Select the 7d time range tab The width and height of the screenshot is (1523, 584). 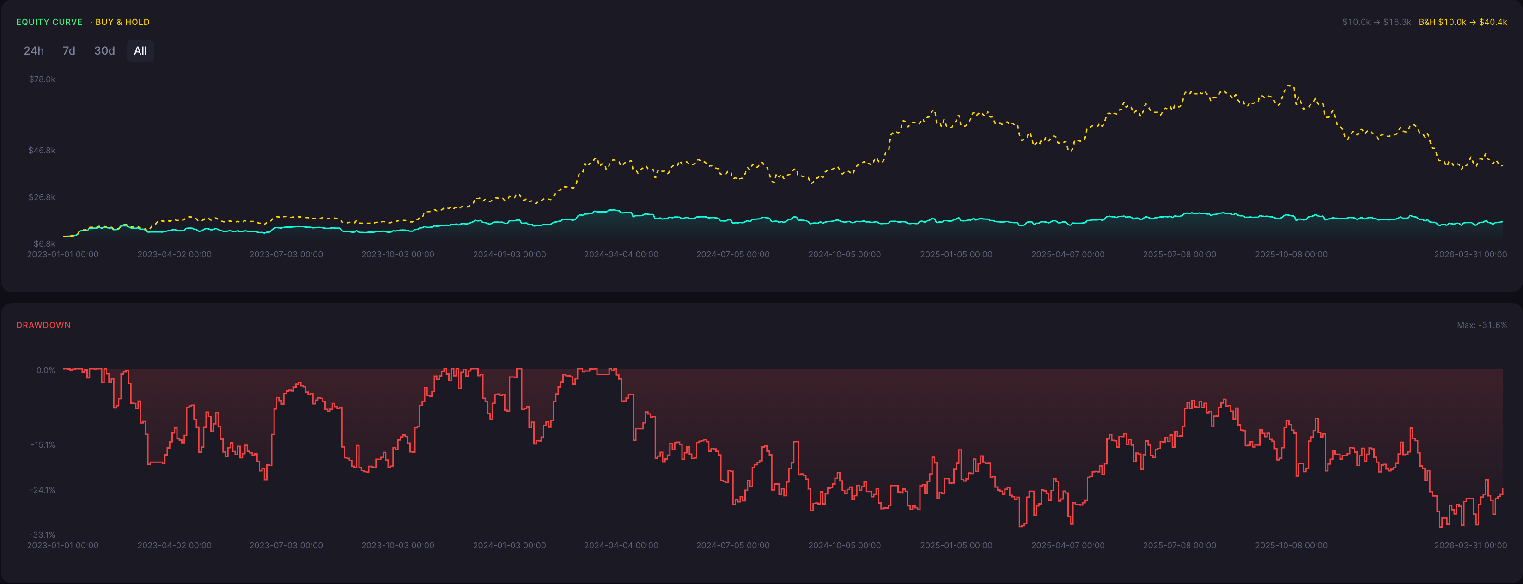pos(69,51)
